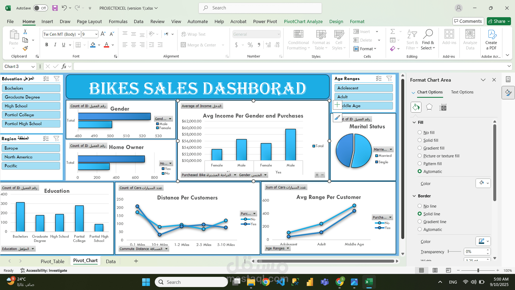Open Chrome from the taskbar
Image resolution: width=515 pixels, height=290 pixels.
pyautogui.click(x=266, y=282)
